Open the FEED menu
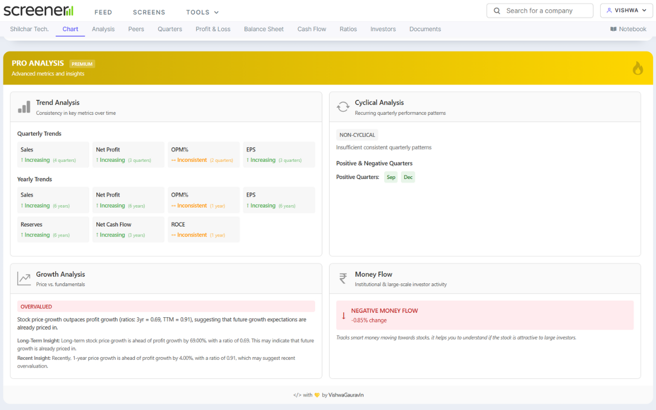Screen dimensions: 656x410 point(103,12)
